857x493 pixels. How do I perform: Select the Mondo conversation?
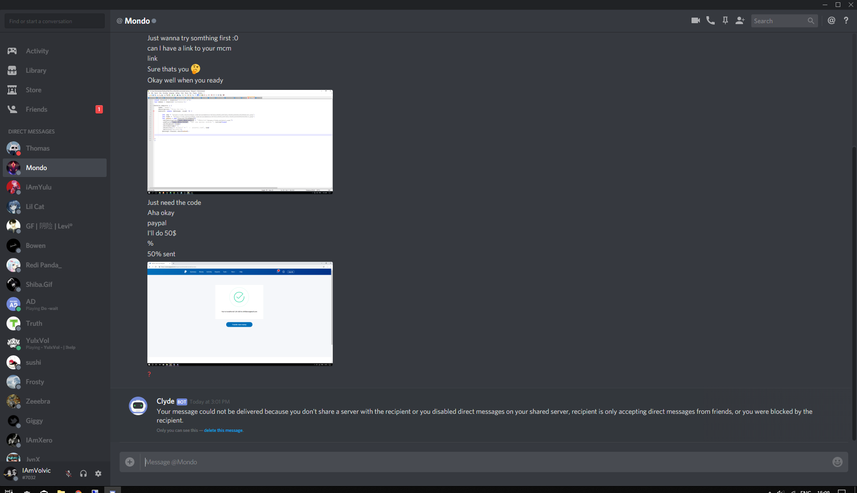pos(55,168)
